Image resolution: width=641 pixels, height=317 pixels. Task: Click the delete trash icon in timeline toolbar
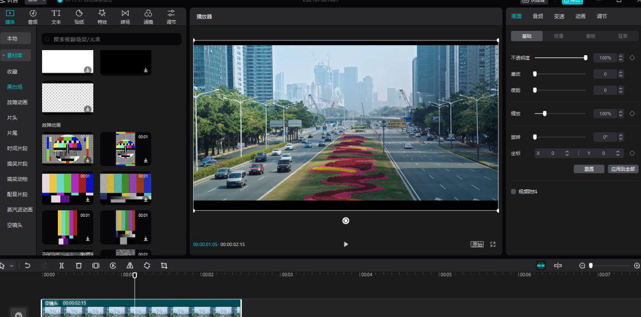[x=79, y=265]
